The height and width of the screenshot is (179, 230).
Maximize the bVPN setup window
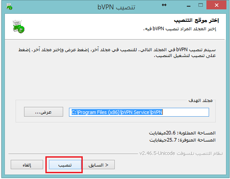click(x=201, y=5)
